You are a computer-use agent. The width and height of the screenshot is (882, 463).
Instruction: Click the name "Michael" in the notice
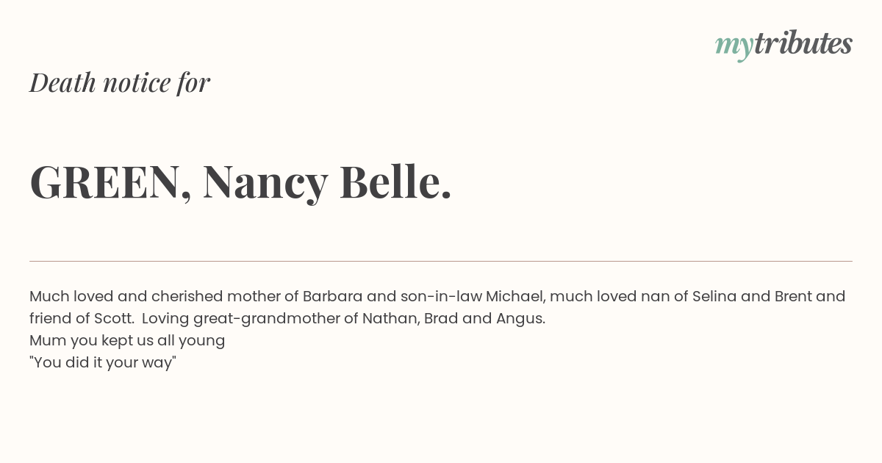[x=514, y=296]
